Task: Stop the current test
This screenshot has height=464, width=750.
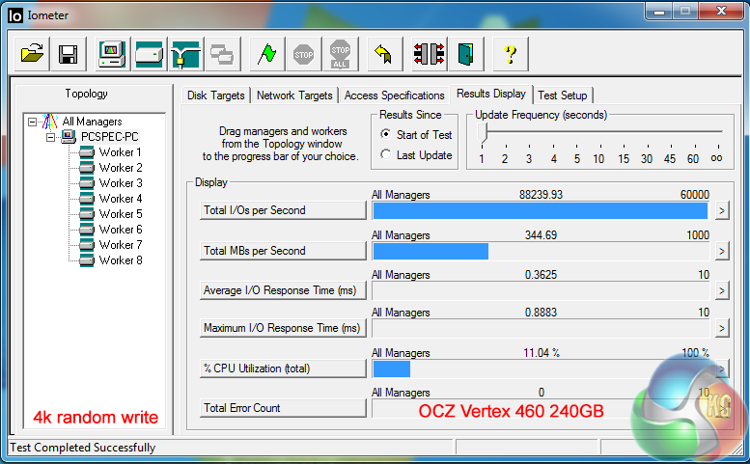Action: pyautogui.click(x=304, y=54)
